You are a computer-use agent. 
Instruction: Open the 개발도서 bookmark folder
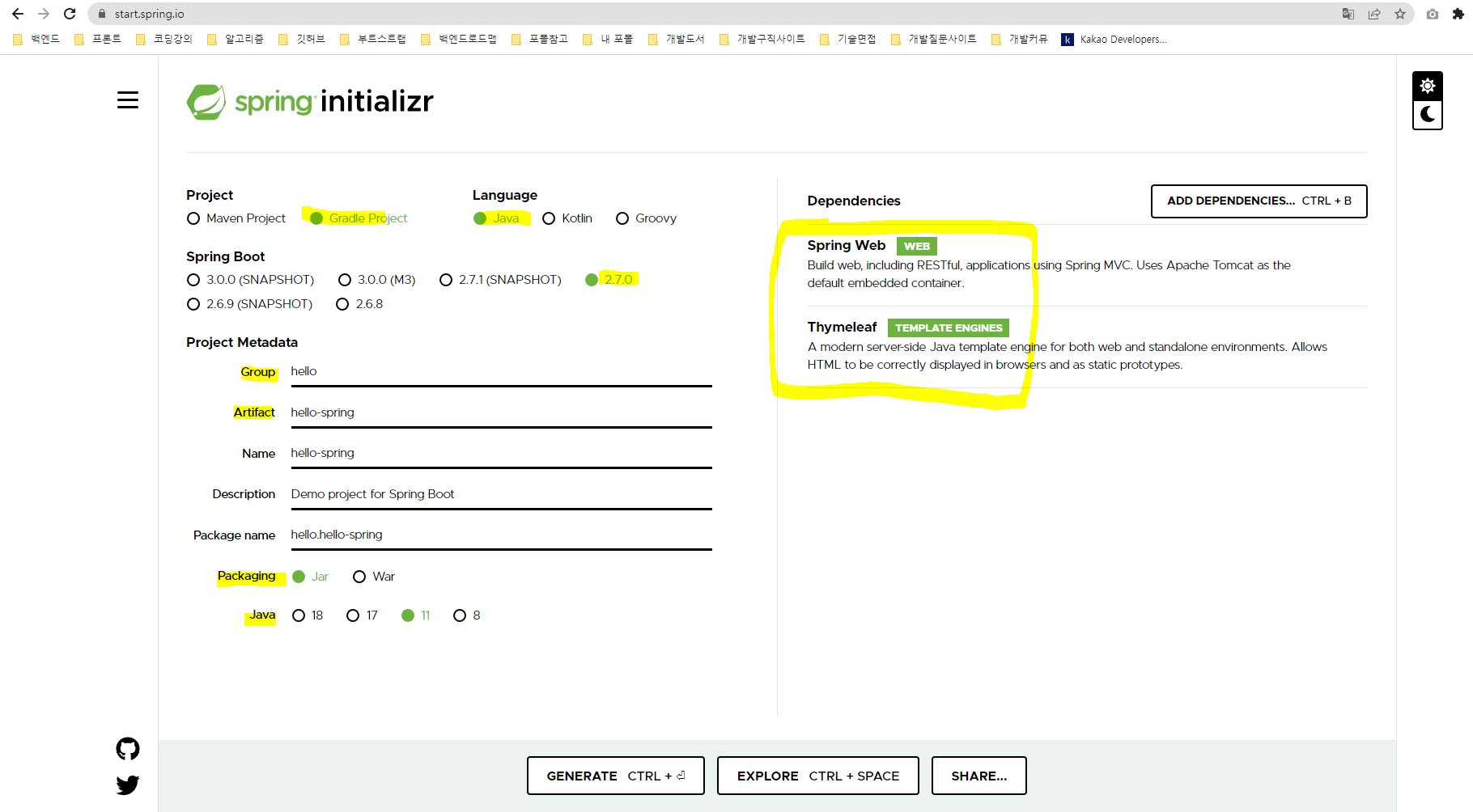(x=677, y=39)
